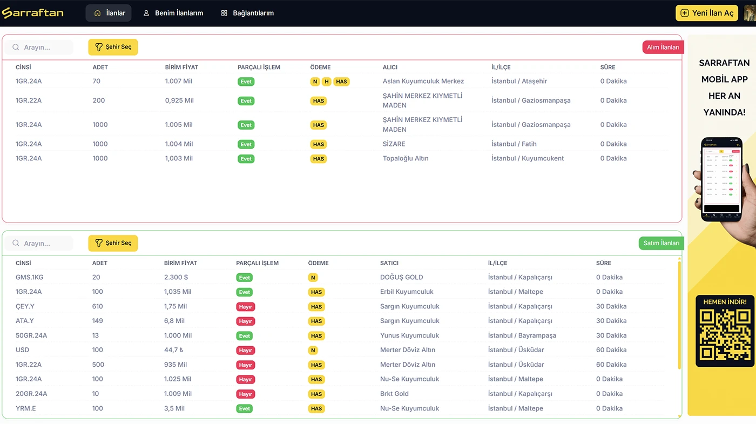756x424 pixels.
Task: Click Evet badge on Aslan Kuyumculuk Merkez row
Action: click(246, 82)
